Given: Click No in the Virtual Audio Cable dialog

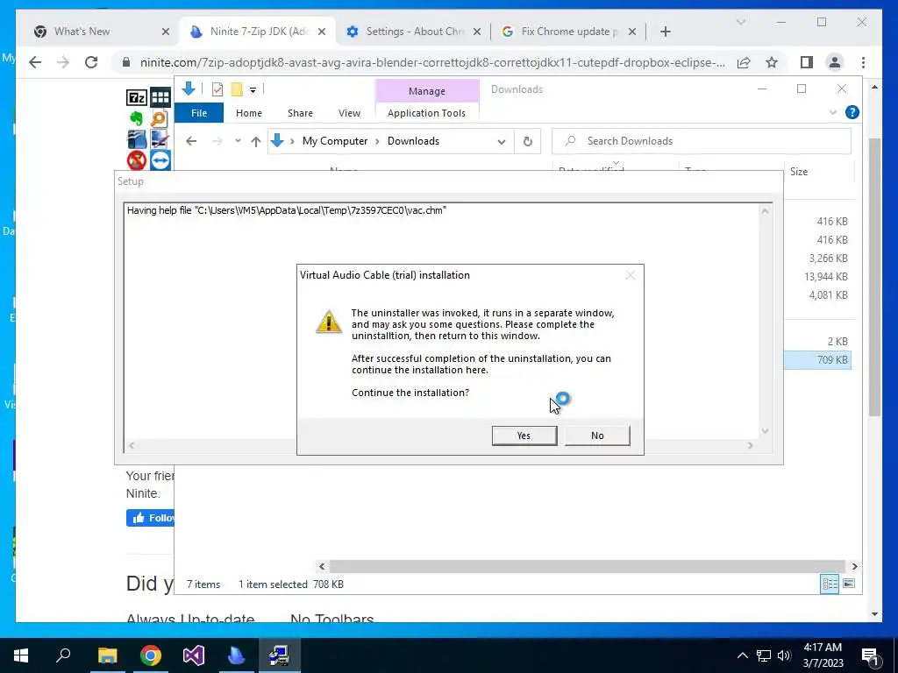Looking at the screenshot, I should [596, 436].
